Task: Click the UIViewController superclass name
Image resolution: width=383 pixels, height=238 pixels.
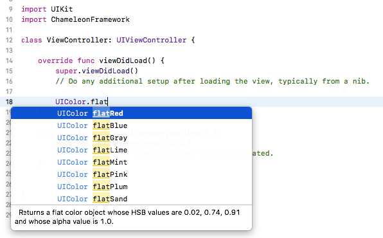Action: pyautogui.click(x=151, y=40)
